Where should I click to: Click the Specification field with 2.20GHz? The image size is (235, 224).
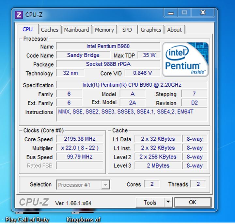click(132, 85)
